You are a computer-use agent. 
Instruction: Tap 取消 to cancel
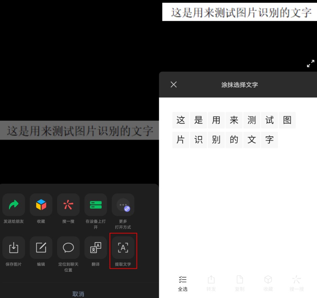click(78, 294)
